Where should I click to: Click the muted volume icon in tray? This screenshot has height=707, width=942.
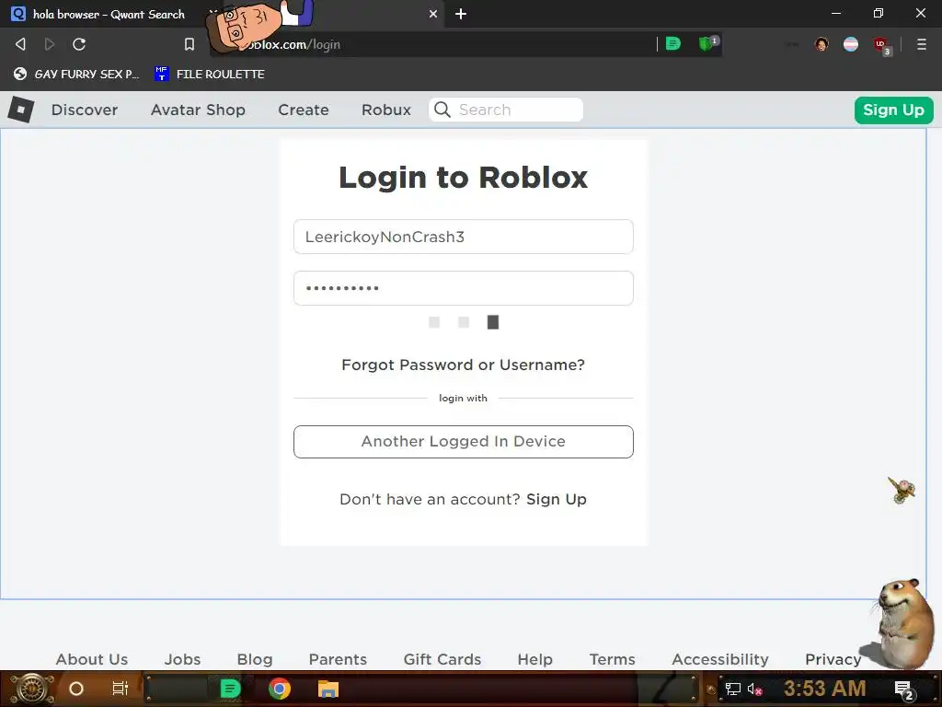point(754,690)
